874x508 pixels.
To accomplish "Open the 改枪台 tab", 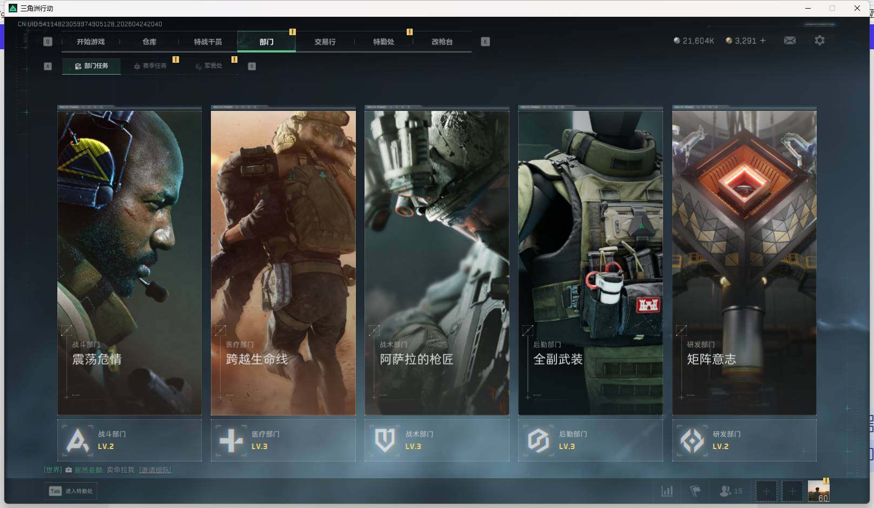I will 442,42.
